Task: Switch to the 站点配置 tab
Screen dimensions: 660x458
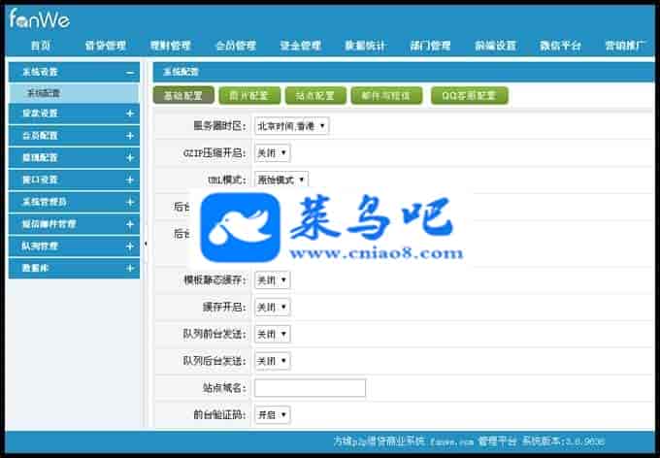Action: [x=315, y=95]
